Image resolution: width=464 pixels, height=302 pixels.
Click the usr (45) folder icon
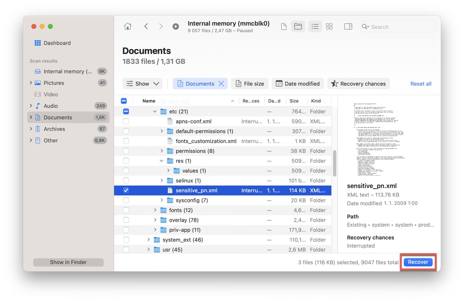click(x=157, y=250)
